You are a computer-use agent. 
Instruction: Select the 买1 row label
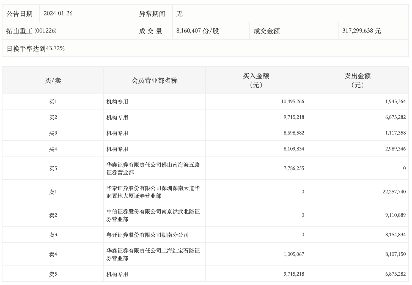tap(53, 102)
